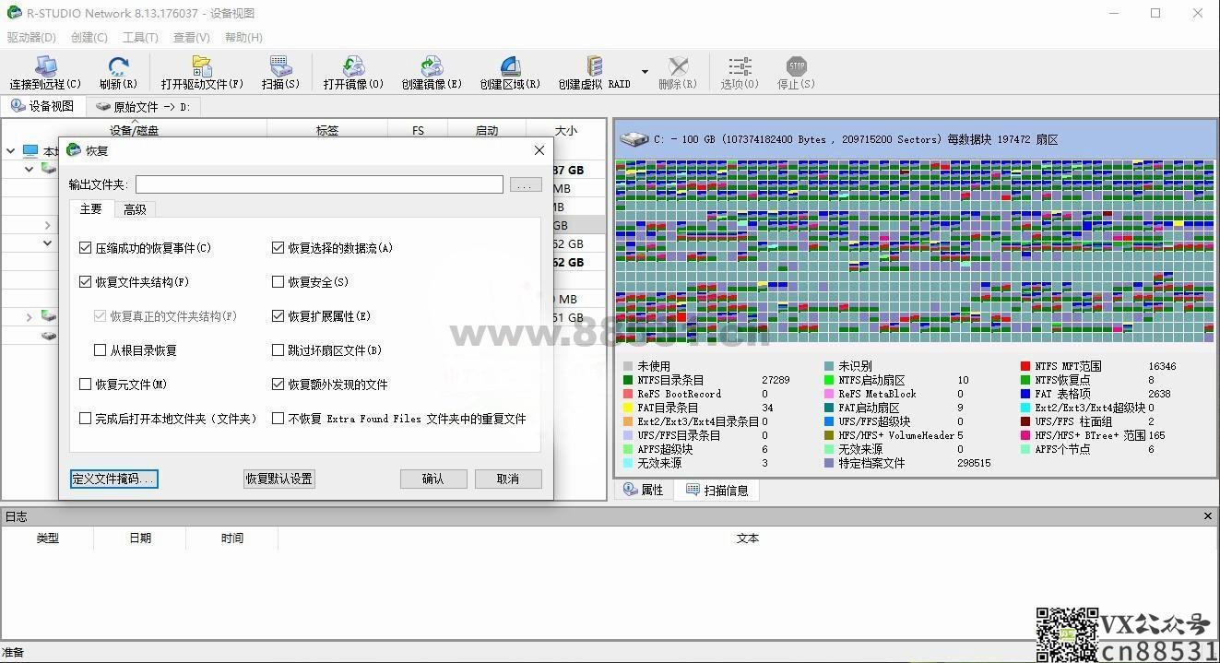The image size is (1220, 663).
Task: Click 恢复默认设置 button
Action: [278, 479]
